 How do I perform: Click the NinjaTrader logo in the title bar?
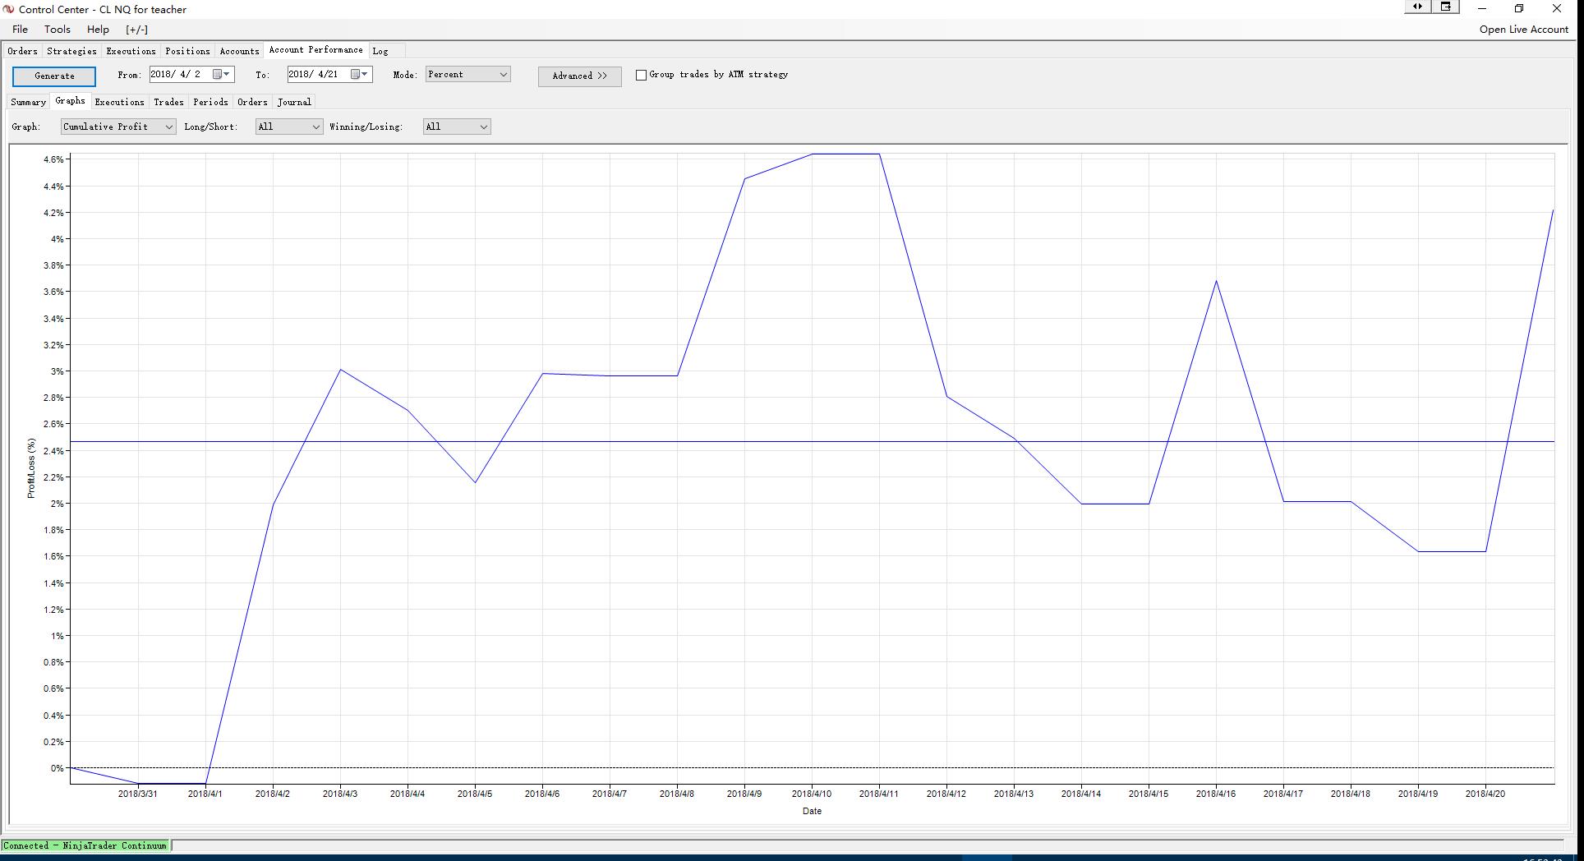click(x=9, y=9)
